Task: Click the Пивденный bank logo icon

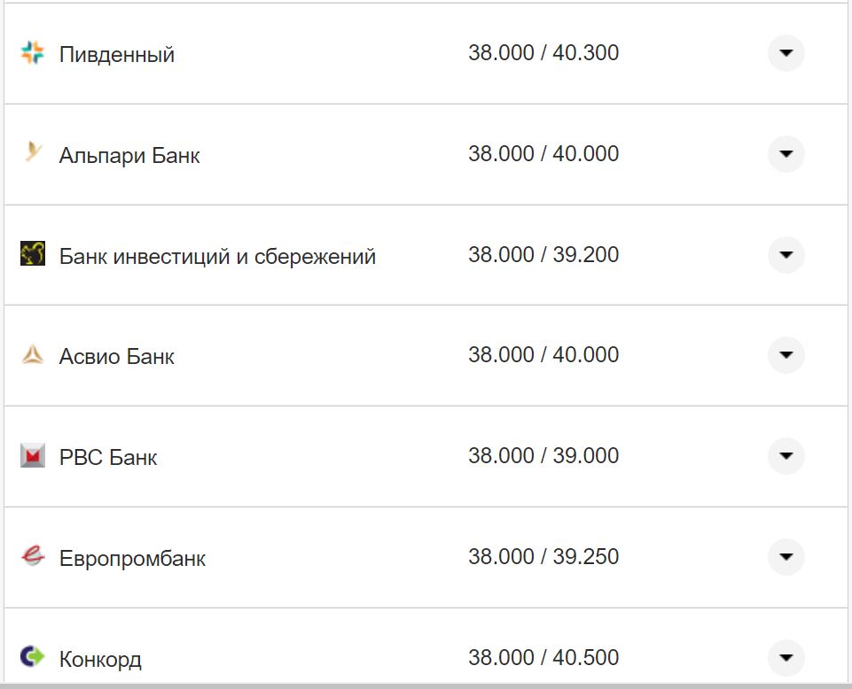Action: [x=33, y=53]
